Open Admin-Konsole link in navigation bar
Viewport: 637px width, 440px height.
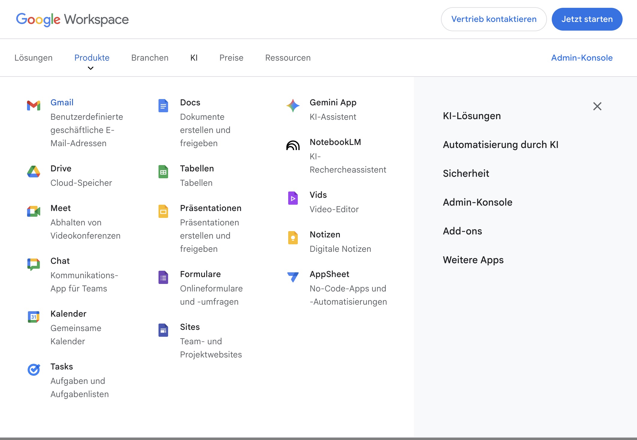pos(582,58)
